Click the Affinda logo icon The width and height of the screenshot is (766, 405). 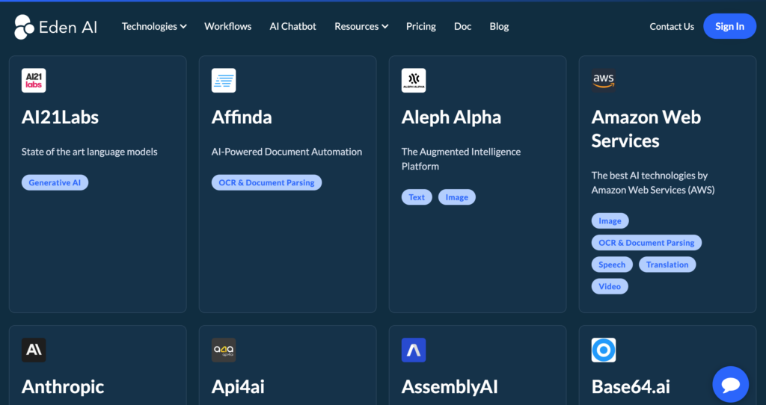pyautogui.click(x=224, y=81)
